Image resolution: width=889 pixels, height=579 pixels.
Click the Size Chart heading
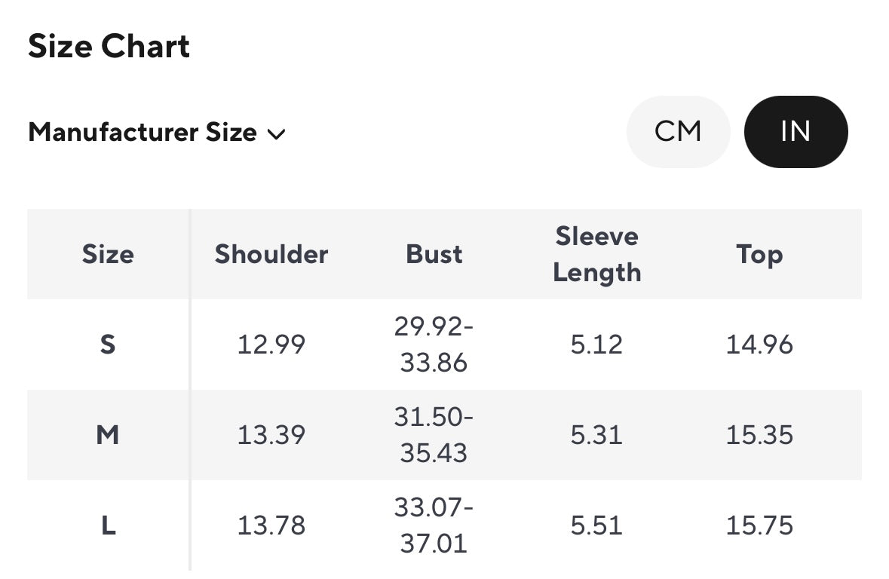tap(109, 47)
